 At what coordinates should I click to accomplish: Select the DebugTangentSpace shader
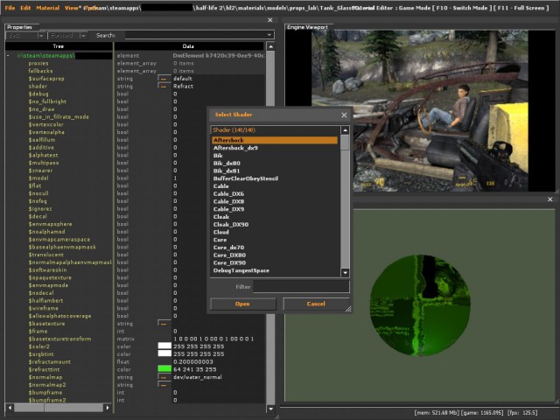pyautogui.click(x=274, y=270)
